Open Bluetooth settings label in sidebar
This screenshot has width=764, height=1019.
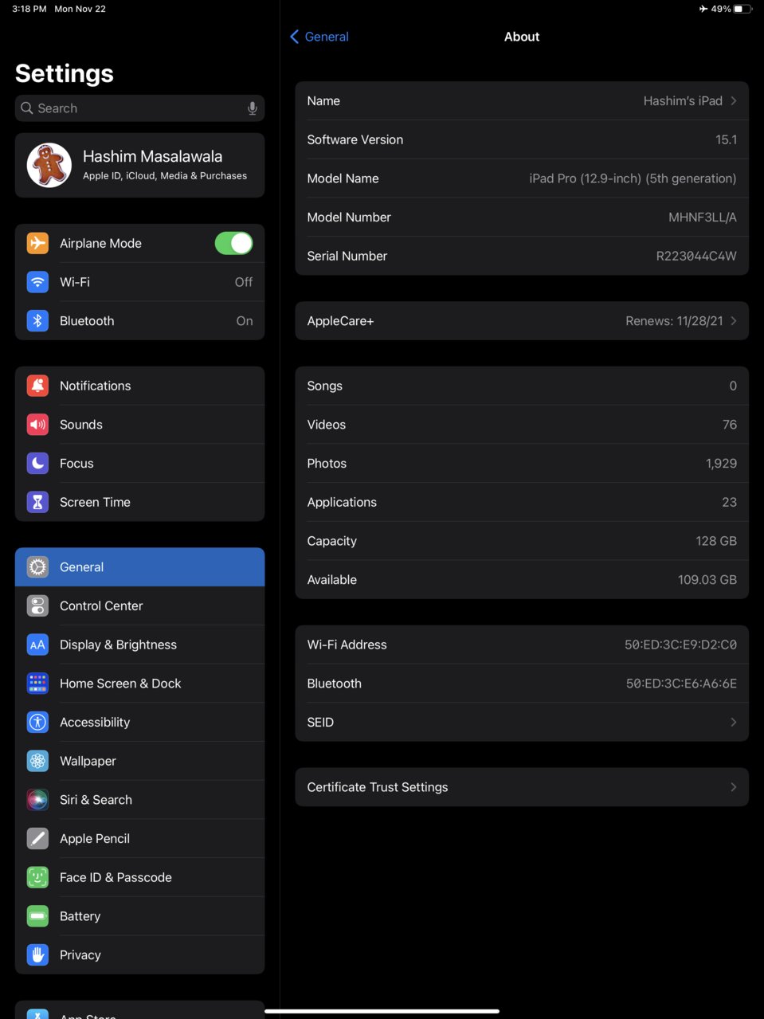pyautogui.click(x=87, y=321)
